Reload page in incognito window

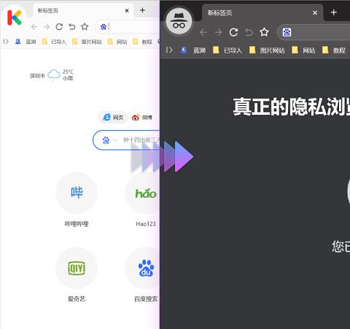[x=233, y=32]
